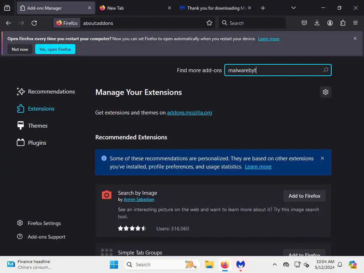Select Plugins in the sidebar

31,143
